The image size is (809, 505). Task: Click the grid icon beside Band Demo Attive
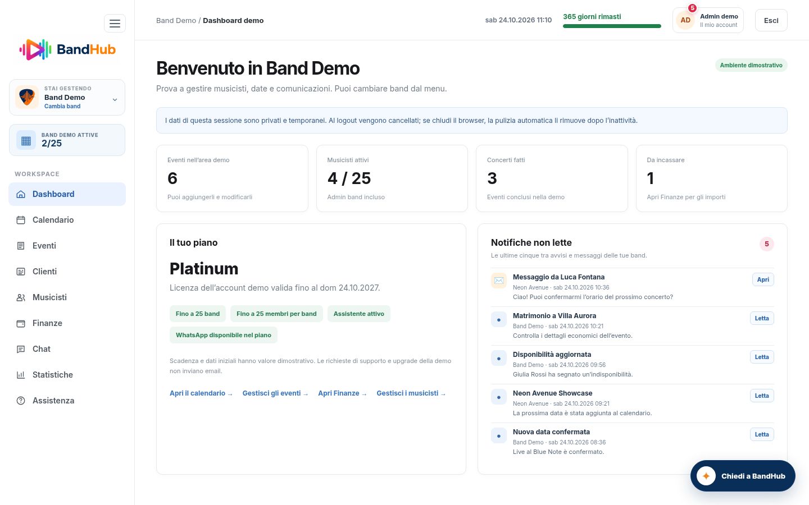click(x=26, y=141)
